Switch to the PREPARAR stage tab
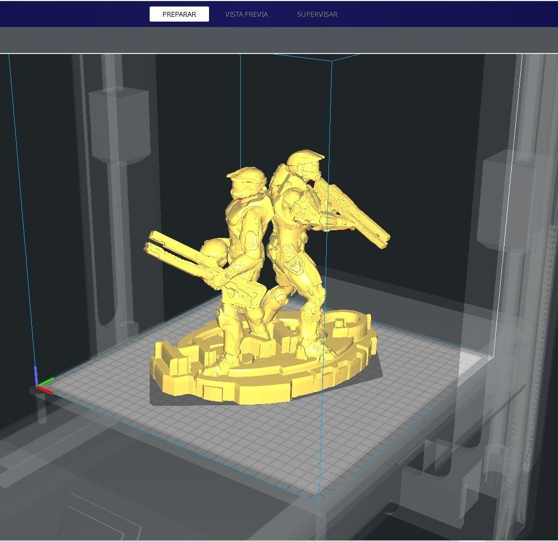The height and width of the screenshot is (542, 558). click(179, 14)
